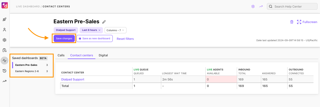The width and height of the screenshot is (320, 107).
Task: Click the ANSWERED column header
Action: tap(269, 73)
